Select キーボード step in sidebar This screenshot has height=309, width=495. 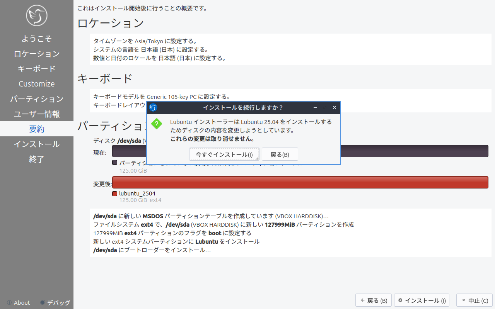click(x=37, y=69)
